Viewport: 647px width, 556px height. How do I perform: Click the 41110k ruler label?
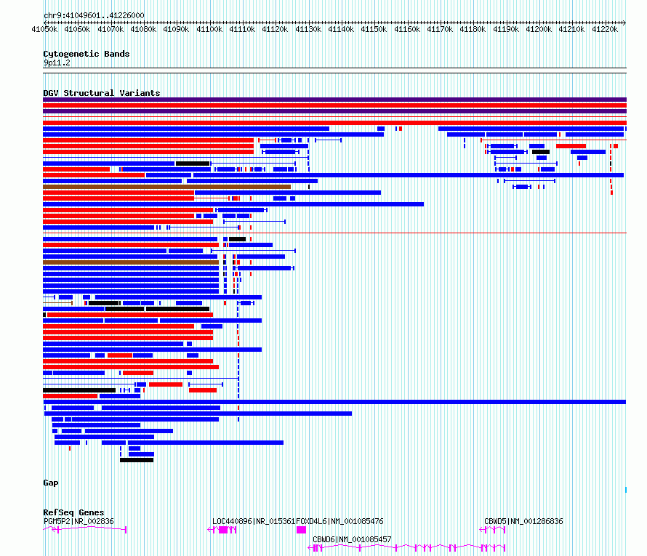[242, 29]
